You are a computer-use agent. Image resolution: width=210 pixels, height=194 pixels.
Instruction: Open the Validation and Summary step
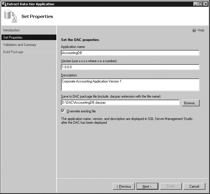(20, 45)
